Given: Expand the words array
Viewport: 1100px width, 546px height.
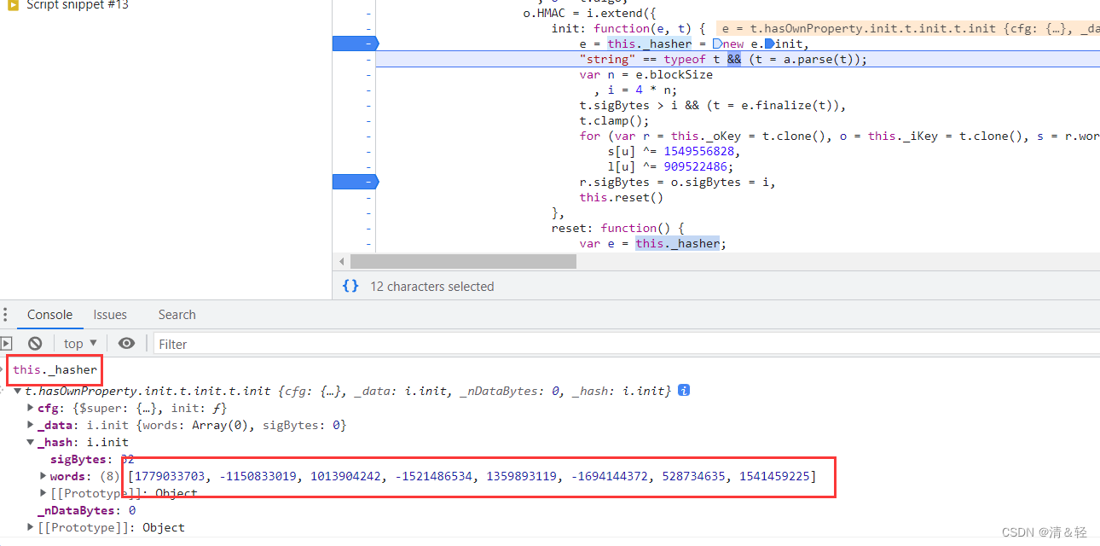Looking at the screenshot, I should click(x=43, y=476).
